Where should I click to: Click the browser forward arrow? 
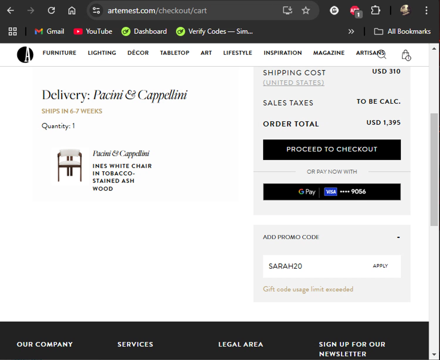(31, 11)
